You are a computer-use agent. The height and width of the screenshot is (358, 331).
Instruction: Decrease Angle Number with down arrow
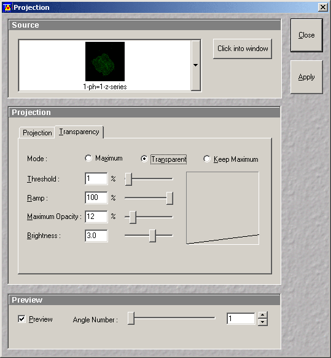point(263,322)
